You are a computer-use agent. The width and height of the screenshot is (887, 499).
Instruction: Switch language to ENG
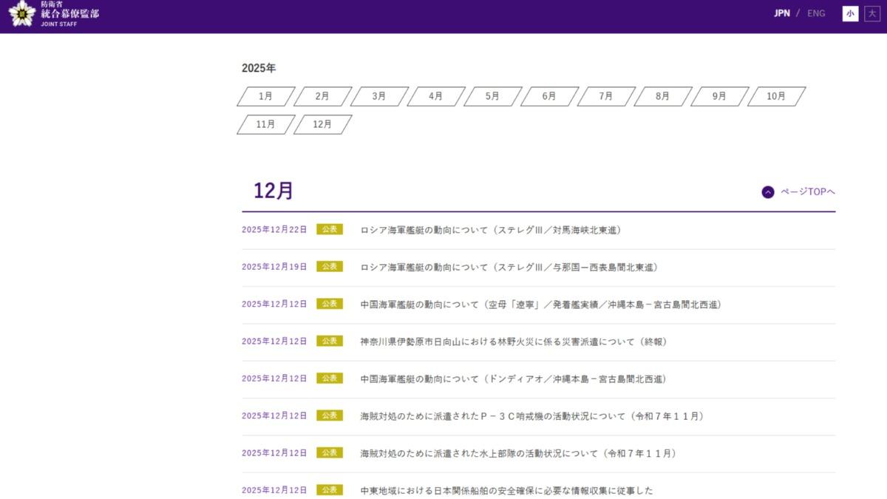(x=816, y=13)
